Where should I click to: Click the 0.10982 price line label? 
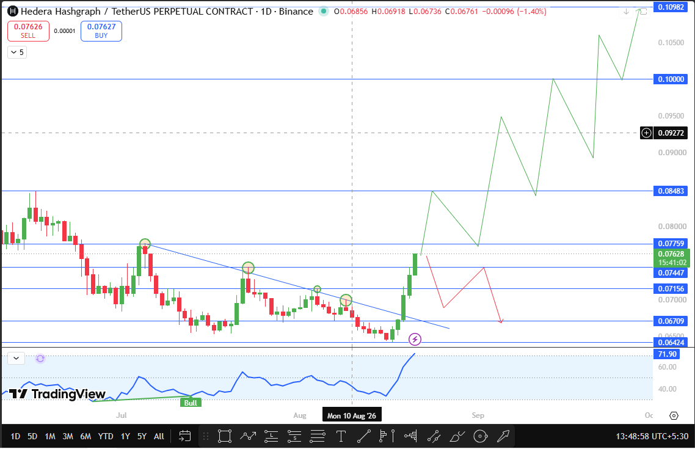point(671,7)
